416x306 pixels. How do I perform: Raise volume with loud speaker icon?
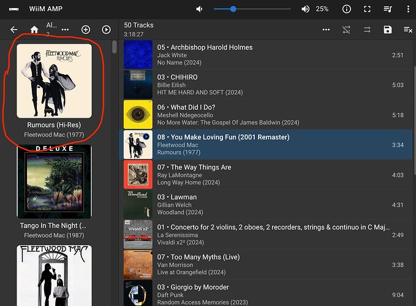(x=305, y=9)
